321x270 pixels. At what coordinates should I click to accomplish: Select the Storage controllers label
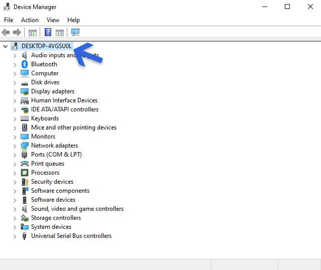coord(56,218)
